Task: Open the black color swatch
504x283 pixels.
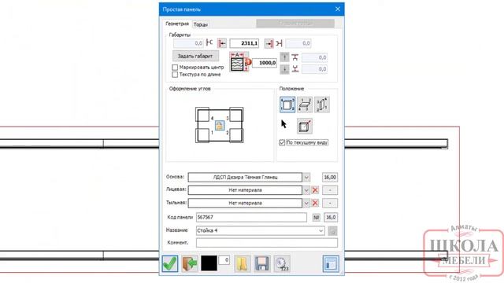Action: tap(209, 263)
